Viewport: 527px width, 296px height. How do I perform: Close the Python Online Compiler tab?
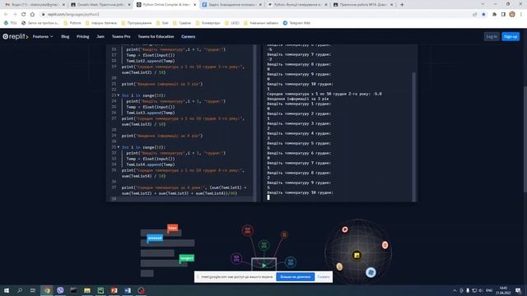(x=194, y=5)
